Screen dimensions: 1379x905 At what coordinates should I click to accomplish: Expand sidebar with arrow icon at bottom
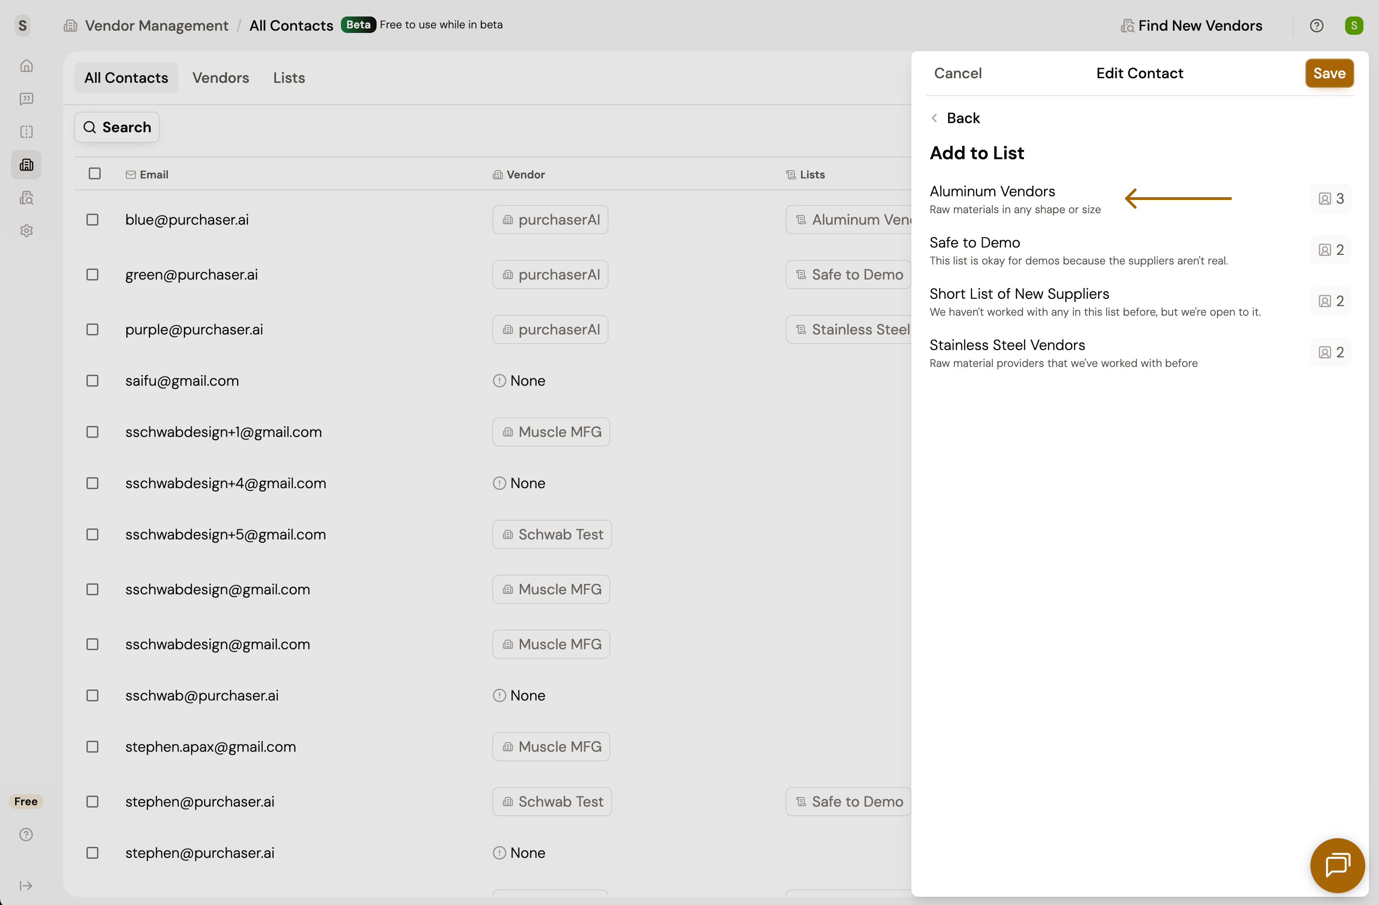click(x=26, y=885)
